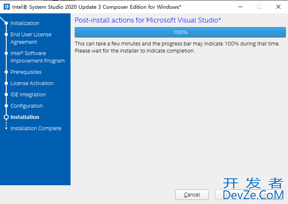Open Intel Software Improvement Program step
The image size is (288, 204).
[38, 57]
